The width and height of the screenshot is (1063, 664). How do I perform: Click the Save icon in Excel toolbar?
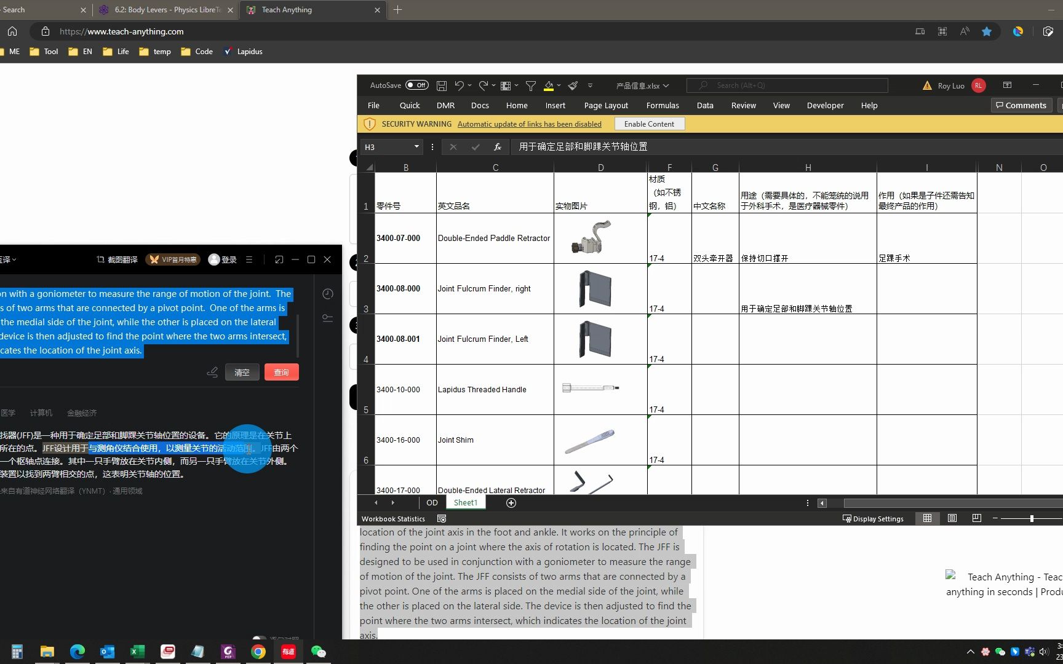(x=441, y=85)
